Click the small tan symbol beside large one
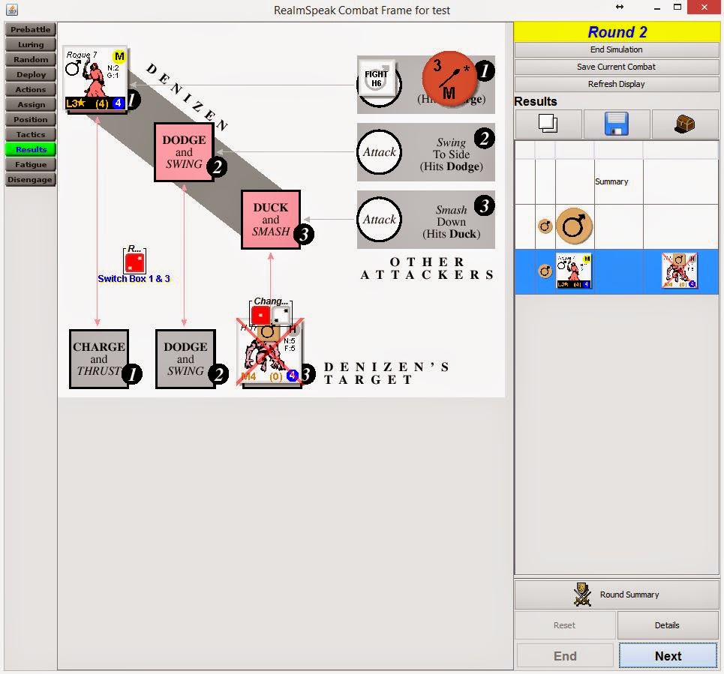This screenshot has height=674, width=724. pyautogui.click(x=545, y=226)
